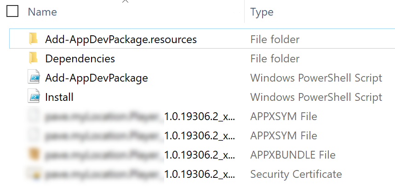Click the Security Certificate type text
The height and width of the screenshot is (187, 395).
pyautogui.click(x=296, y=174)
